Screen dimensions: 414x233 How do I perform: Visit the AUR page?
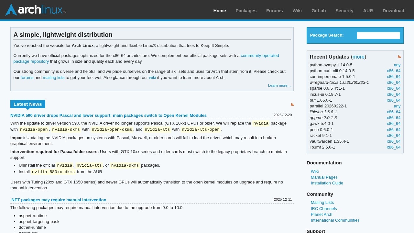(x=368, y=11)
